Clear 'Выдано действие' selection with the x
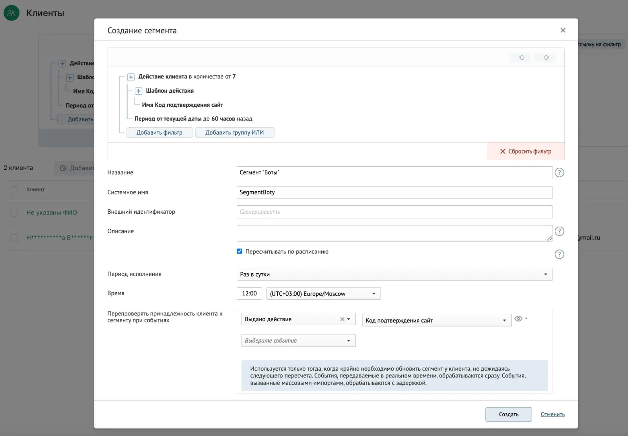This screenshot has width=628, height=436. coord(342,319)
